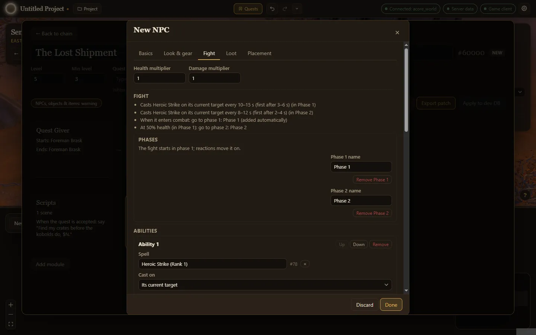Click the Done button

pyautogui.click(x=391, y=305)
